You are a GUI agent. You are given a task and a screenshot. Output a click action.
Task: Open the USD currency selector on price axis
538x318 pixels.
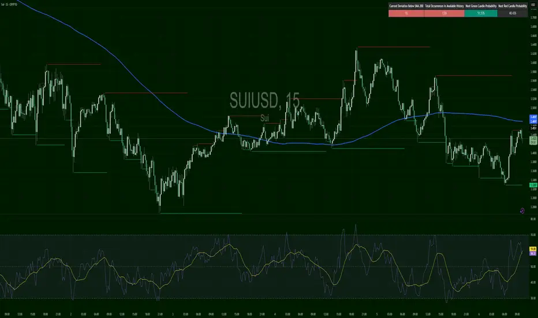[533, 5]
